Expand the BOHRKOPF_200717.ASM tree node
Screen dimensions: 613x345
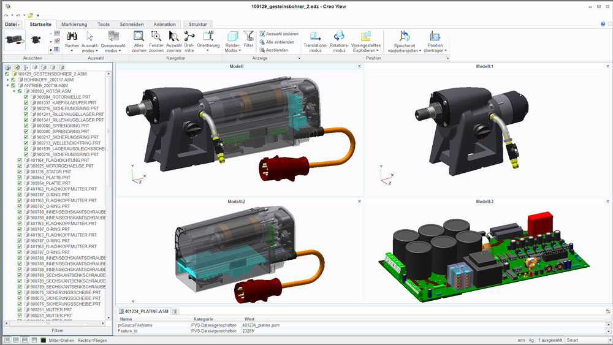pos(7,80)
